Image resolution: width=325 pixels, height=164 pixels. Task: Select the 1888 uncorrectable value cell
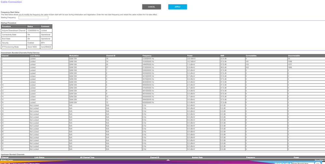(290, 67)
